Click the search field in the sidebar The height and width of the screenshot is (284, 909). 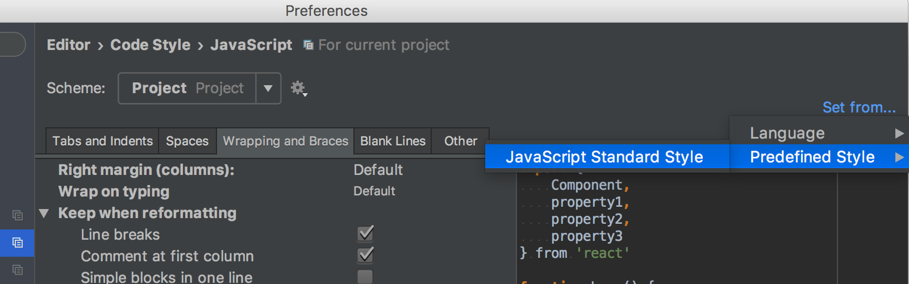[11, 44]
